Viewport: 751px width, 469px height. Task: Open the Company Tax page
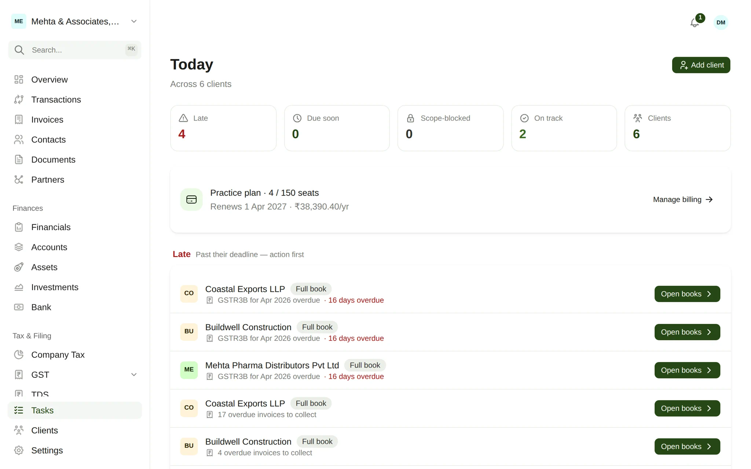tap(75, 355)
